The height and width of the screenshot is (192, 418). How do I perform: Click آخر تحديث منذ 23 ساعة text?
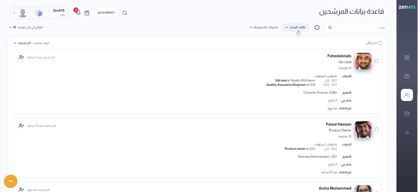42,126
